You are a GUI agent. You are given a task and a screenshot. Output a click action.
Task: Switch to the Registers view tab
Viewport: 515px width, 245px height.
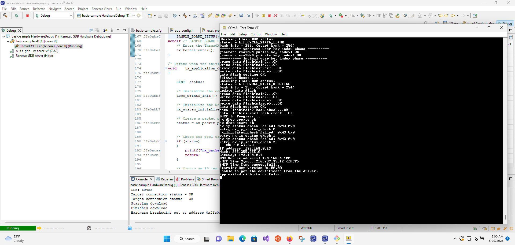coord(165,179)
